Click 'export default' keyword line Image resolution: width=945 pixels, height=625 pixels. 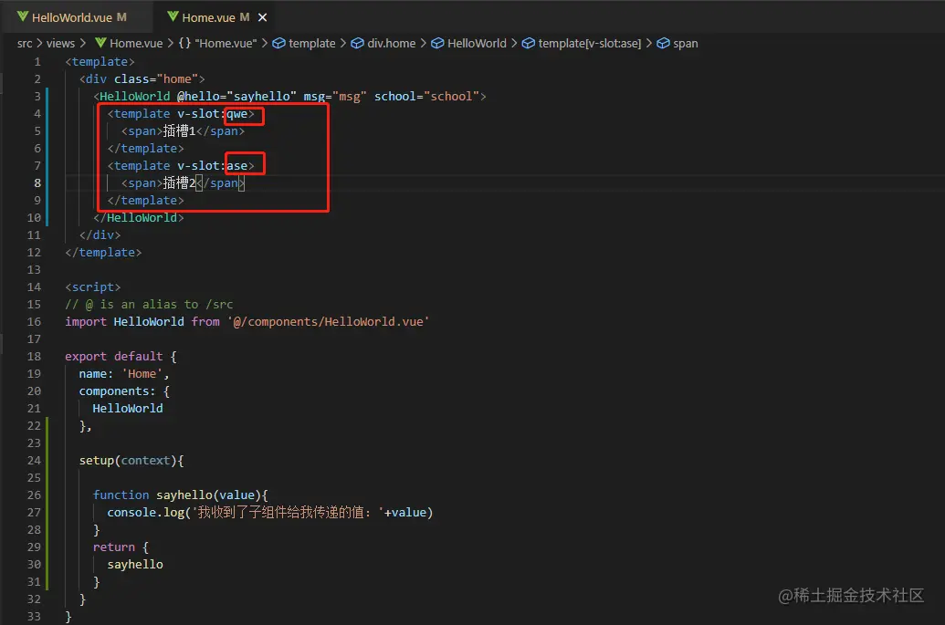click(x=114, y=357)
